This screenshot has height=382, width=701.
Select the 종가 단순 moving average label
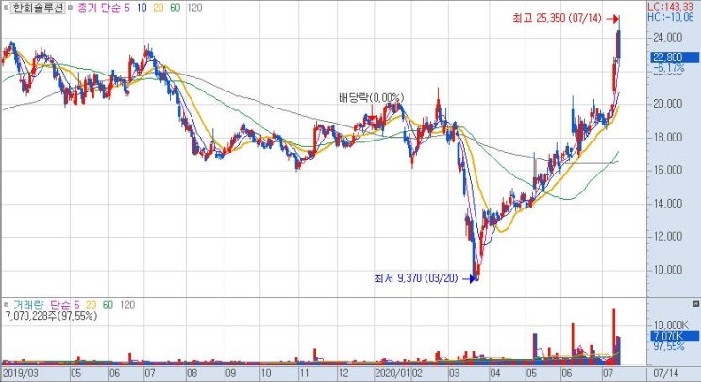tap(98, 8)
